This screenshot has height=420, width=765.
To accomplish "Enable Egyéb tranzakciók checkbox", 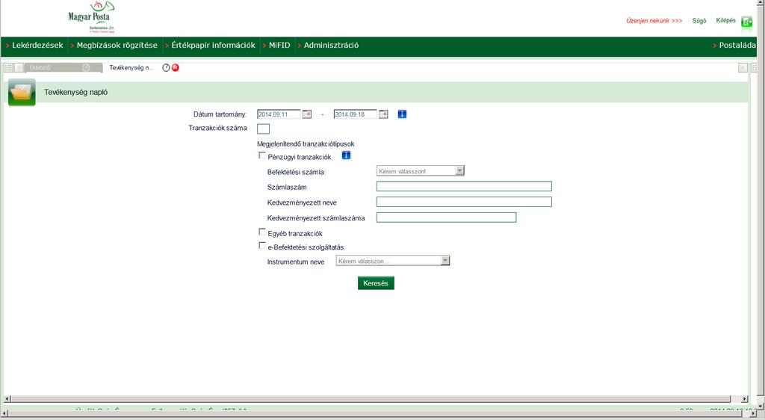I will click(x=262, y=232).
